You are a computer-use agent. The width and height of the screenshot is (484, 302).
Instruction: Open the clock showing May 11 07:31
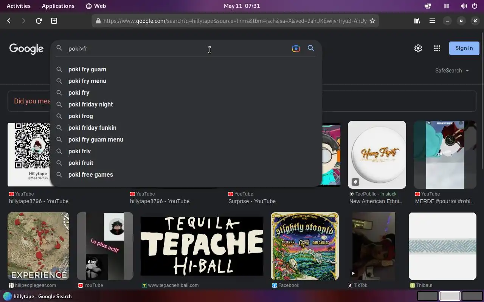(242, 6)
